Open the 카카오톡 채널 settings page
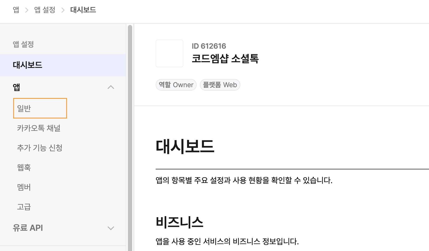Viewport: 429px width, 251px height. tap(39, 128)
